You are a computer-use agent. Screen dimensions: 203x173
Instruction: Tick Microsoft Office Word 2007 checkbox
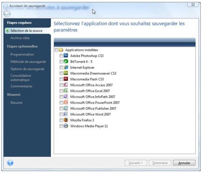(x=61, y=114)
